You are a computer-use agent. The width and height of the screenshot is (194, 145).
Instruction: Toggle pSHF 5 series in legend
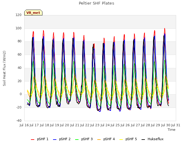tap(128, 139)
